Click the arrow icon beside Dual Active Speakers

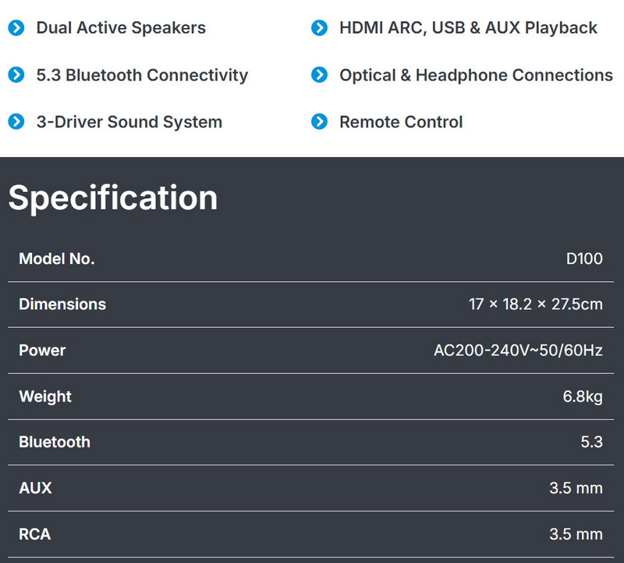pos(16,28)
